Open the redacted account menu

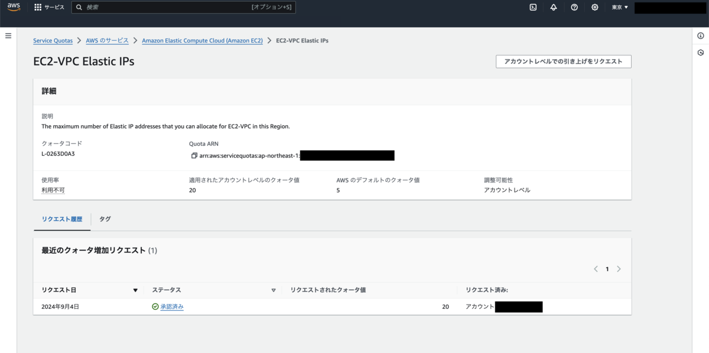click(670, 7)
